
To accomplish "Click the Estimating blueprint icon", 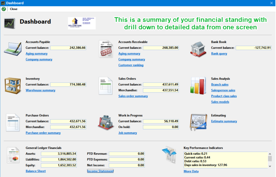I will 198,122.
